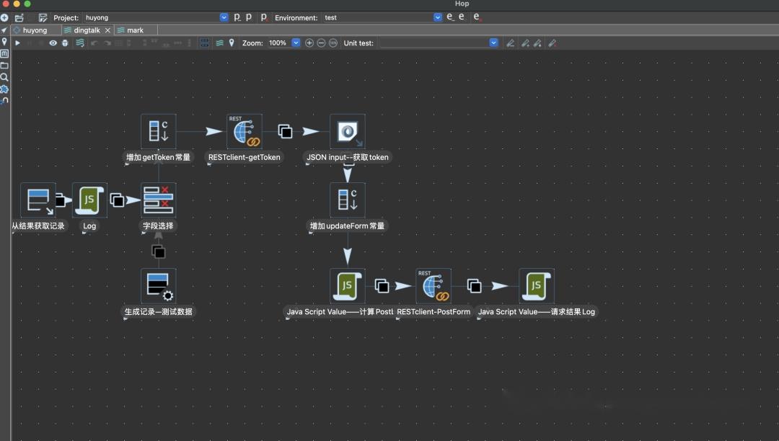Switch to the mark tab
This screenshot has height=441, width=779.
click(135, 30)
